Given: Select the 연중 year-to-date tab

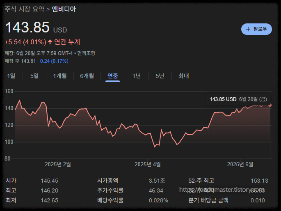Looking at the screenshot, I should [112, 76].
